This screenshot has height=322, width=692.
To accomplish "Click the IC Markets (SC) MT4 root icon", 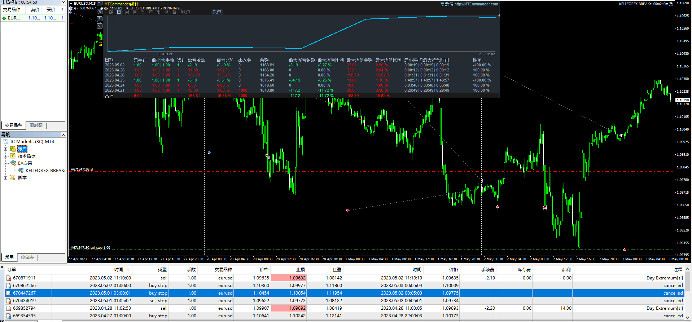I will 5,142.
